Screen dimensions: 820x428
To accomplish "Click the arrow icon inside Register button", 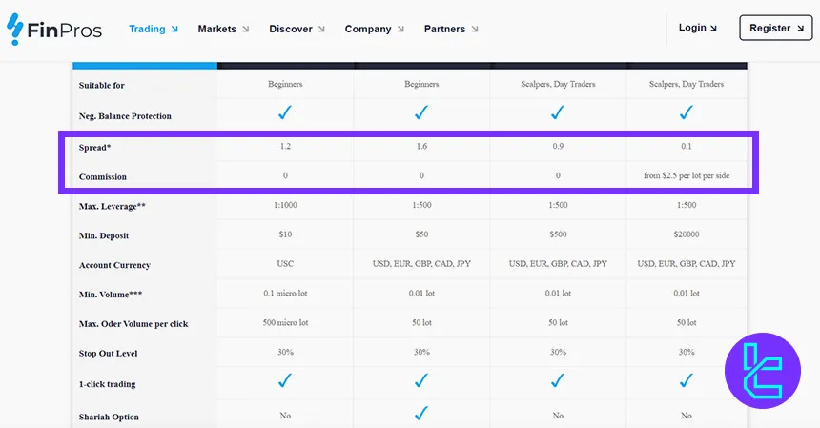I will [x=800, y=29].
